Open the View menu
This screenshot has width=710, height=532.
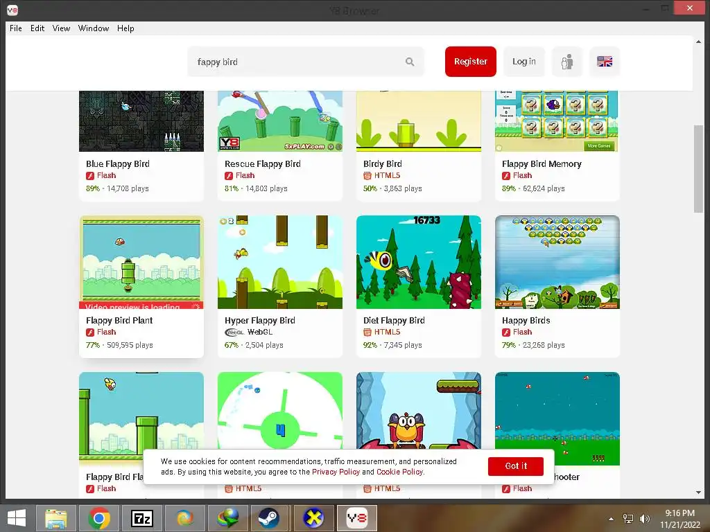[61, 28]
